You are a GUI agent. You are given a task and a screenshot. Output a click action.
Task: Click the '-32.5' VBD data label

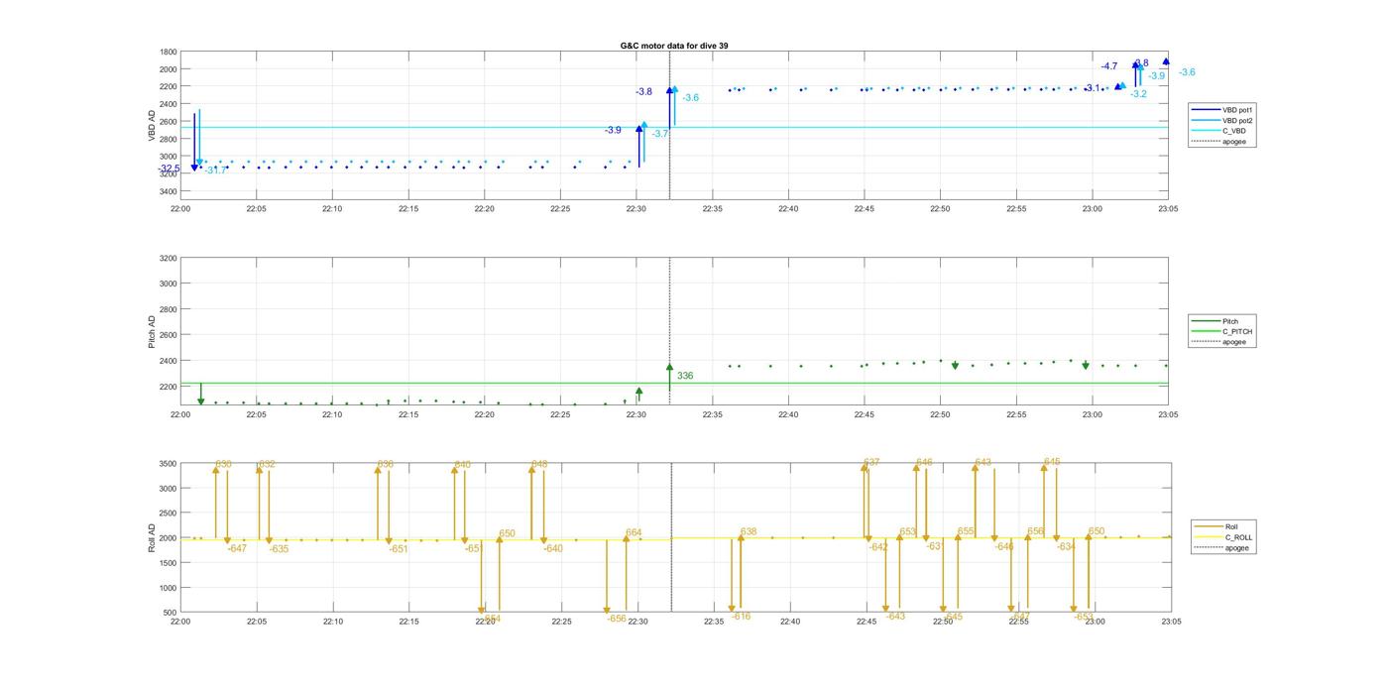pyautogui.click(x=169, y=169)
